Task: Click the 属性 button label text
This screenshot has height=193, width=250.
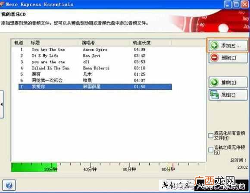Action: pyautogui.click(x=228, y=95)
